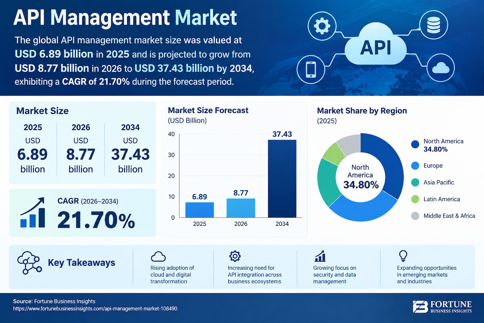Click the API Management Market title
484x323 pixels.
(125, 19)
